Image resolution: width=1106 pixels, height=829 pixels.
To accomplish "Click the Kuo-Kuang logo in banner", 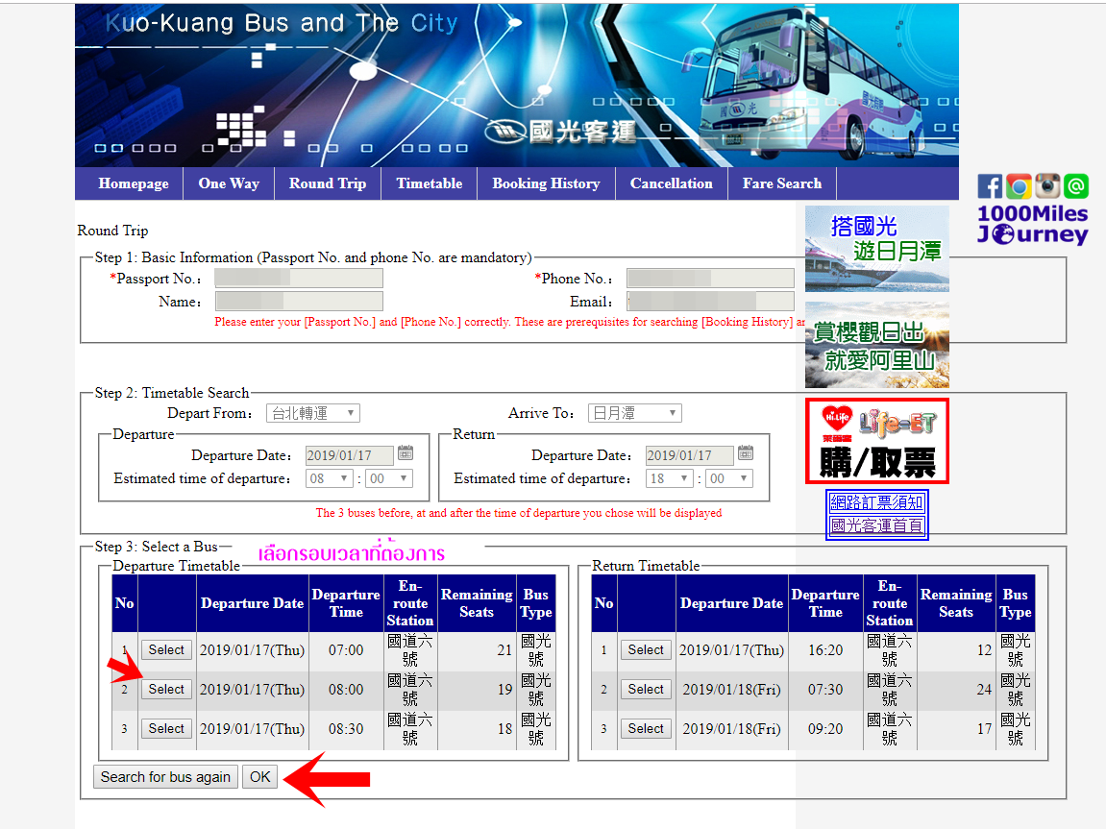I will click(x=561, y=131).
